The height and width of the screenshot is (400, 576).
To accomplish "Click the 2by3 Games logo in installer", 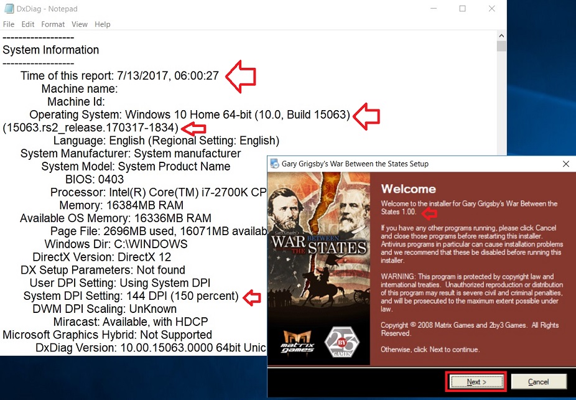I will [x=342, y=342].
